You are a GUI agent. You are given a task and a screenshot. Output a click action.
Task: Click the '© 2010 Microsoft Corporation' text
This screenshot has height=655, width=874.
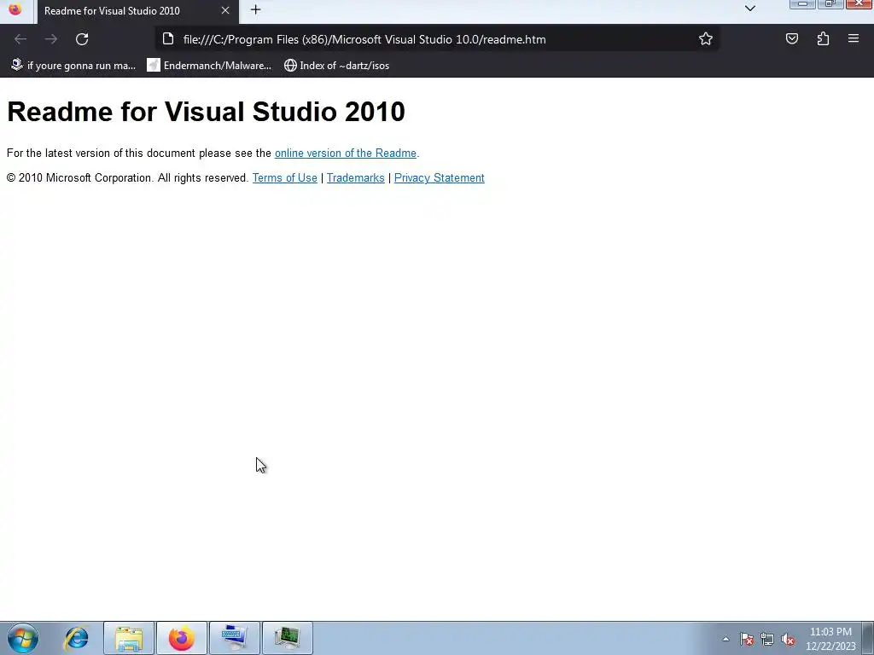[x=79, y=177]
